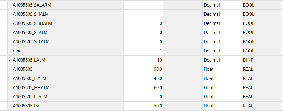Screen dimensions: 283x111
Task: Edit the A1005605_LALM value 10
Action: (160, 60)
